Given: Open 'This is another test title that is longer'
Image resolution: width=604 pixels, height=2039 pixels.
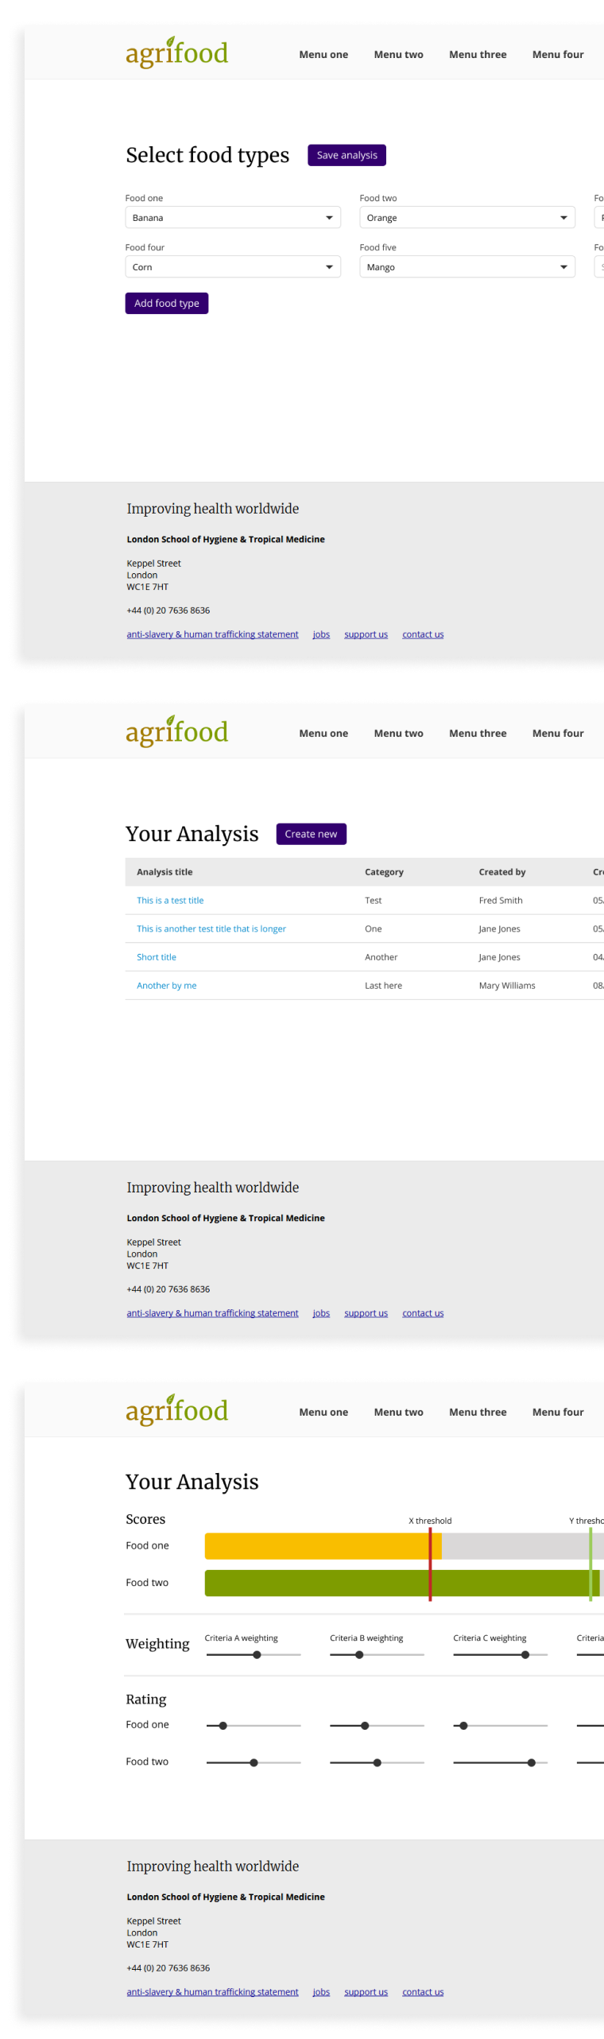Looking at the screenshot, I should pyautogui.click(x=211, y=928).
